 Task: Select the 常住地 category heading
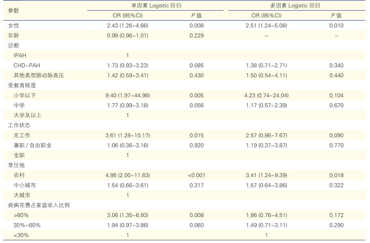pyautogui.click(x=16, y=165)
